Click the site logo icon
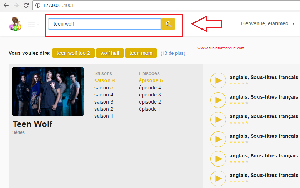 click(15, 23)
